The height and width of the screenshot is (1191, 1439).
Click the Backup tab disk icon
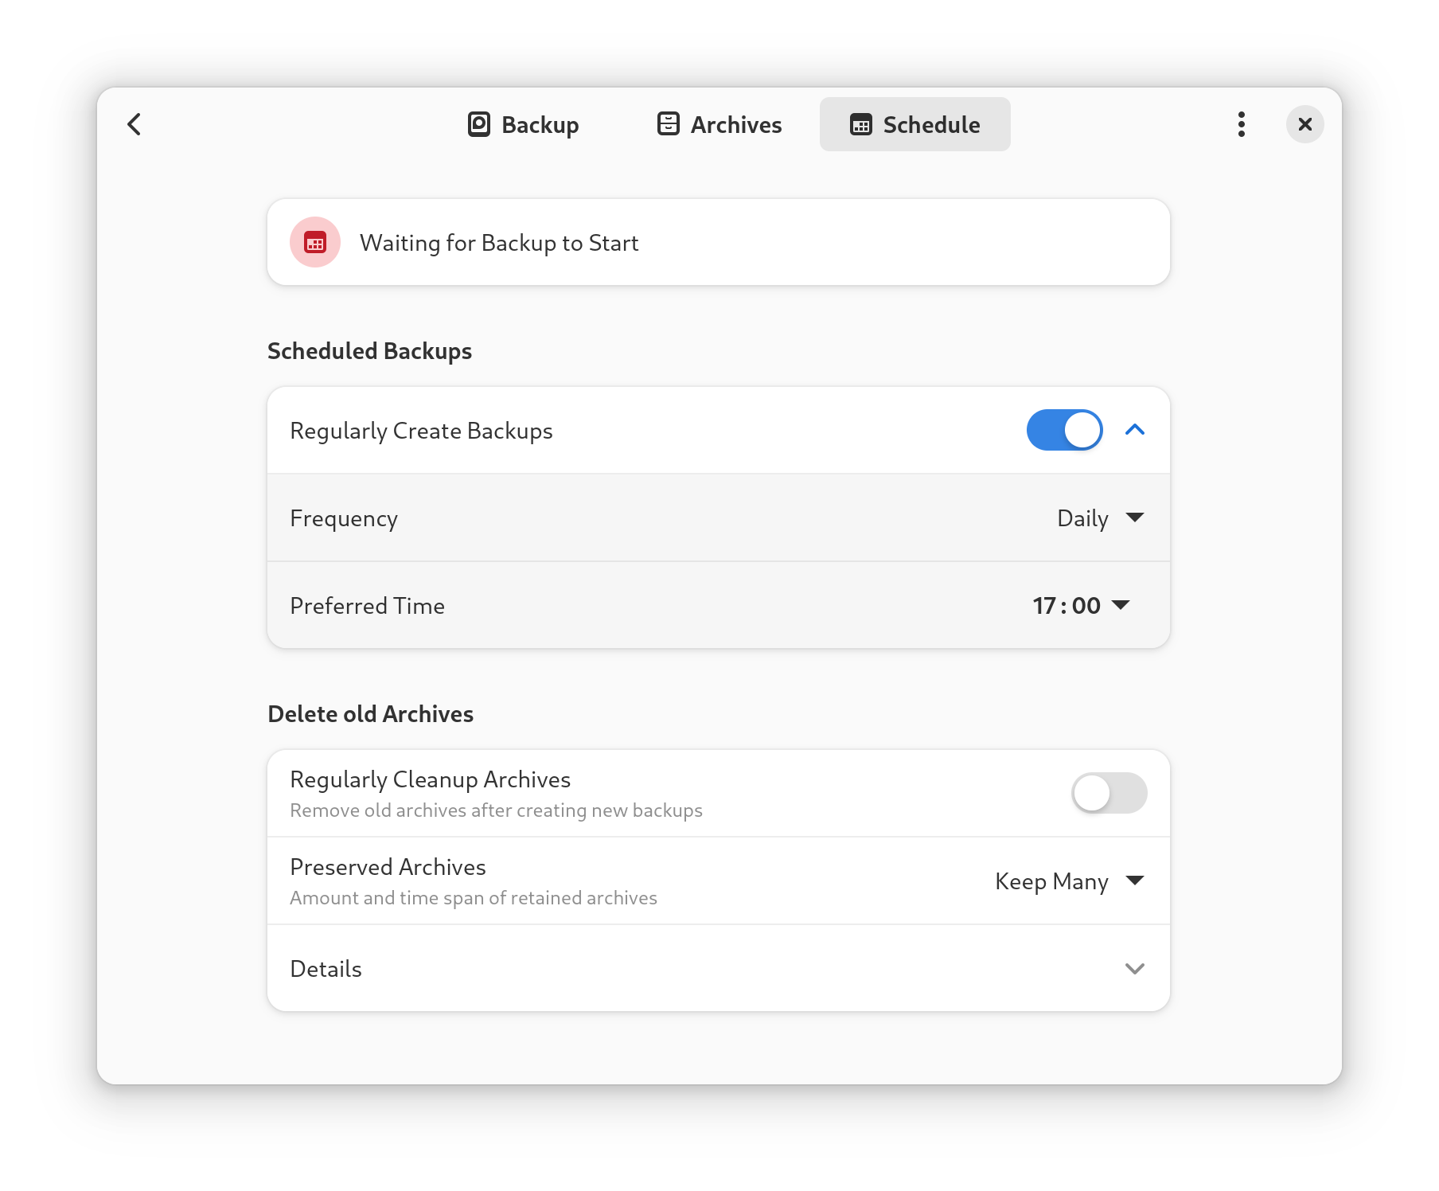coord(478,124)
